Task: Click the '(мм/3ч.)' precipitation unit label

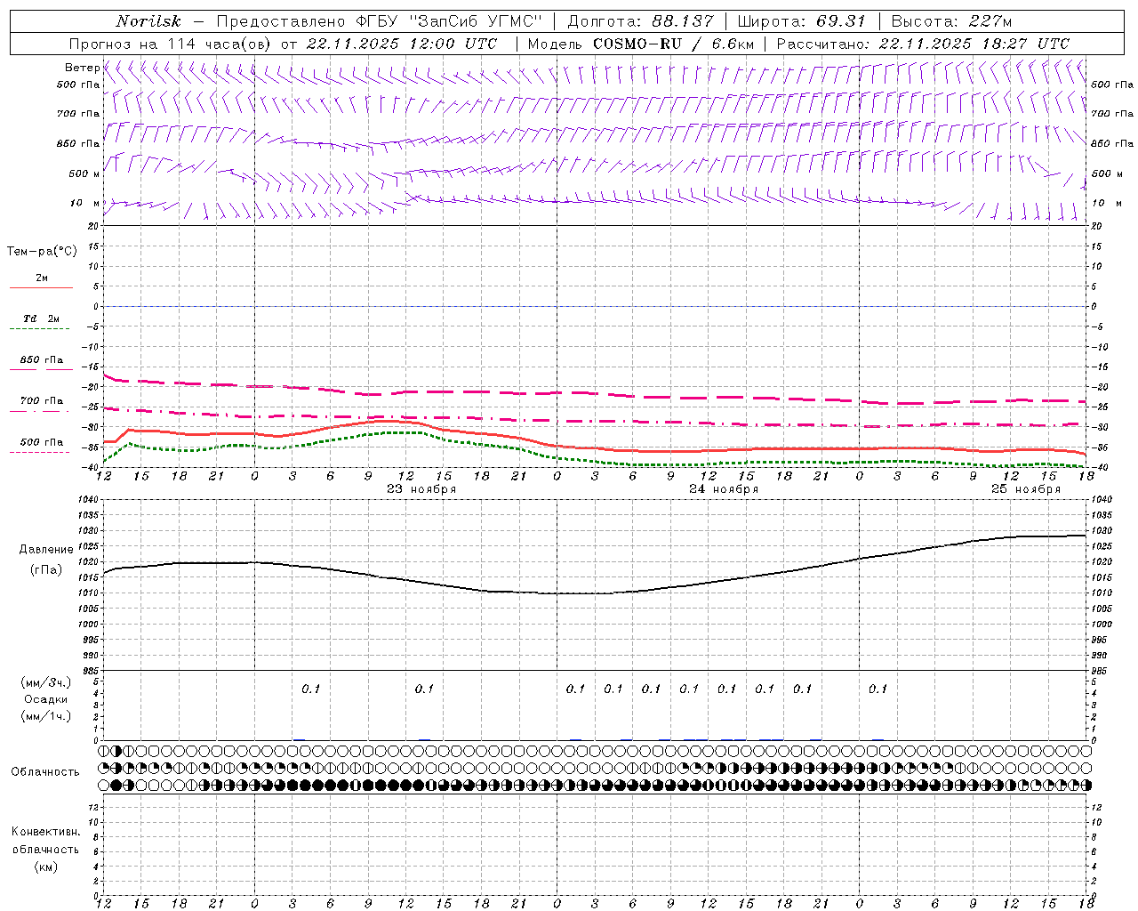Action: tap(46, 682)
